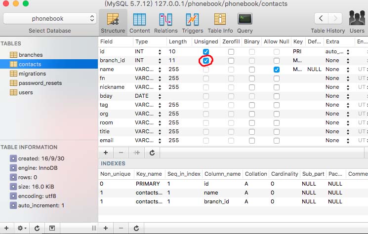Open the Relations view
The image size is (368, 234).
[x=165, y=23]
